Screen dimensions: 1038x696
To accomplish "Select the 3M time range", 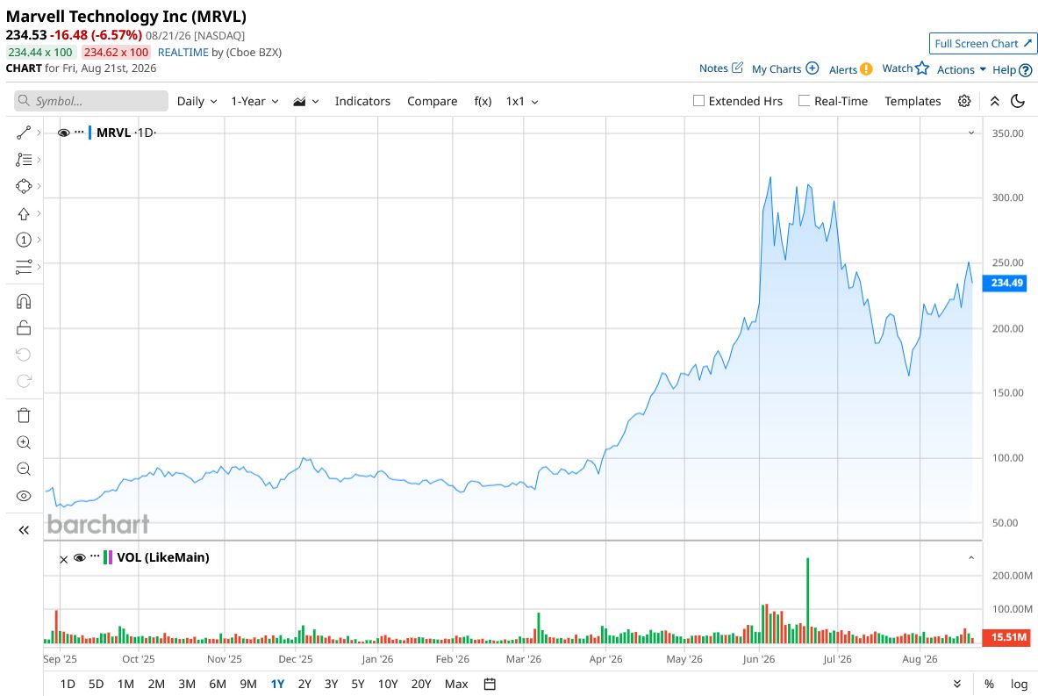I will tap(188, 684).
